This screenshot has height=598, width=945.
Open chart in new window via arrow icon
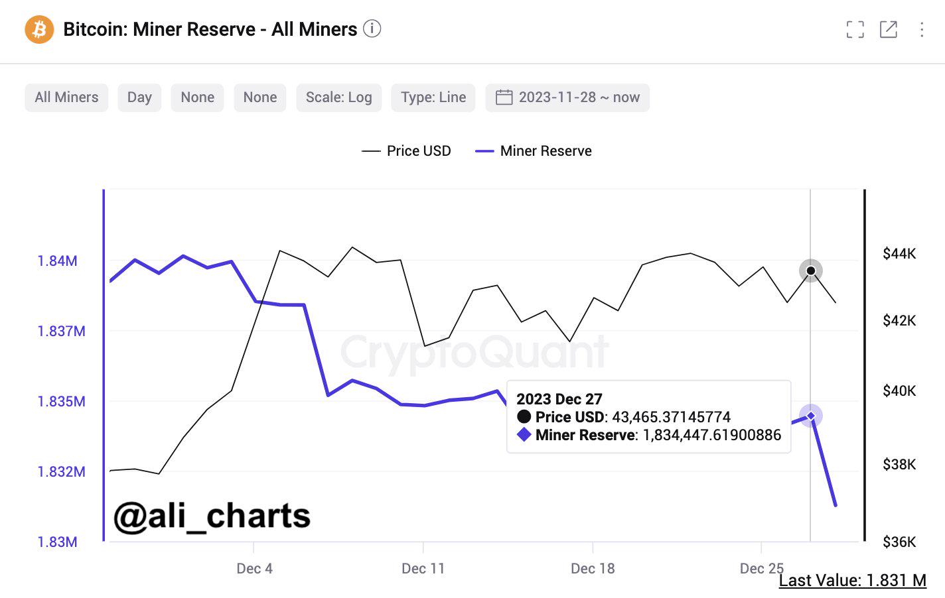point(888,29)
